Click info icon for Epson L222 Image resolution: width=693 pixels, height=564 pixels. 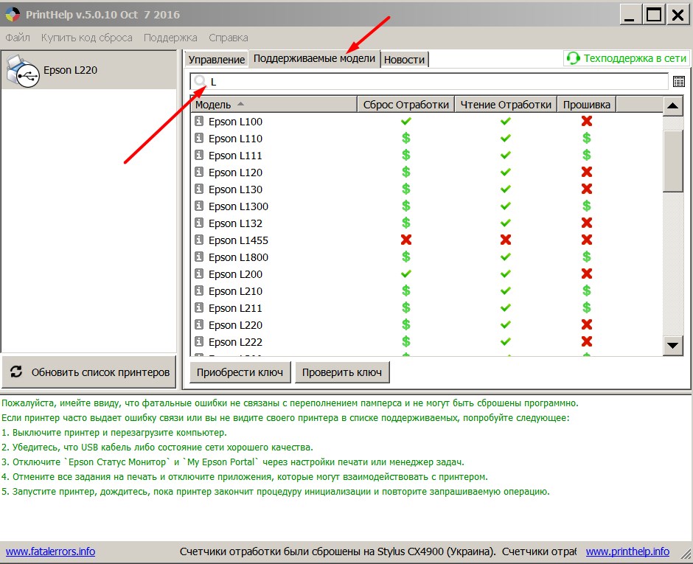[199, 341]
